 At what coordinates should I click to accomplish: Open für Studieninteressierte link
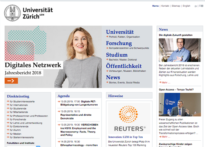point(22,102)
